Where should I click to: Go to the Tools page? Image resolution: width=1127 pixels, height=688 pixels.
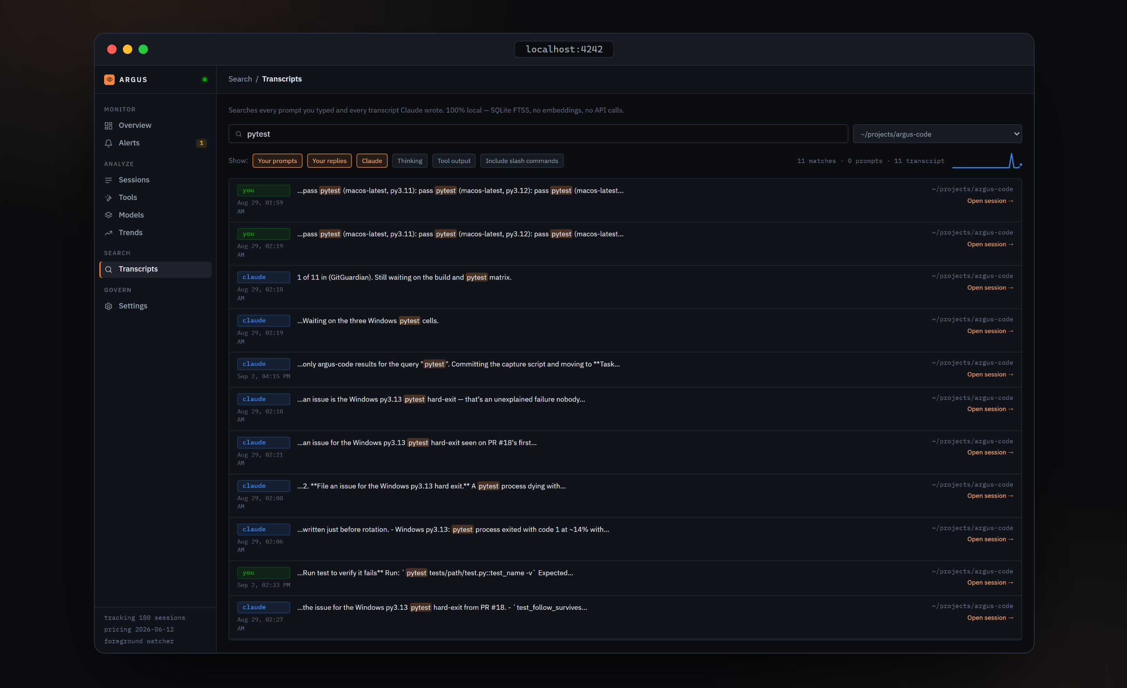point(155,197)
